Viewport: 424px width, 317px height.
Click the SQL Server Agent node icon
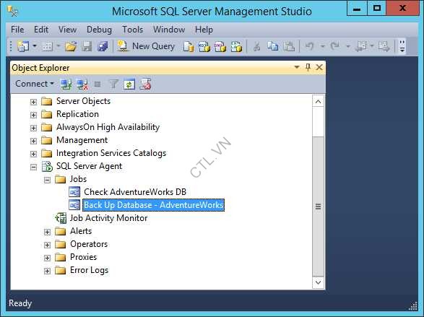coord(47,166)
